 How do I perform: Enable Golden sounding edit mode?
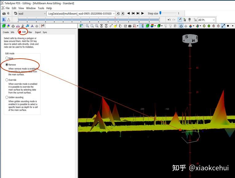click(14, 97)
